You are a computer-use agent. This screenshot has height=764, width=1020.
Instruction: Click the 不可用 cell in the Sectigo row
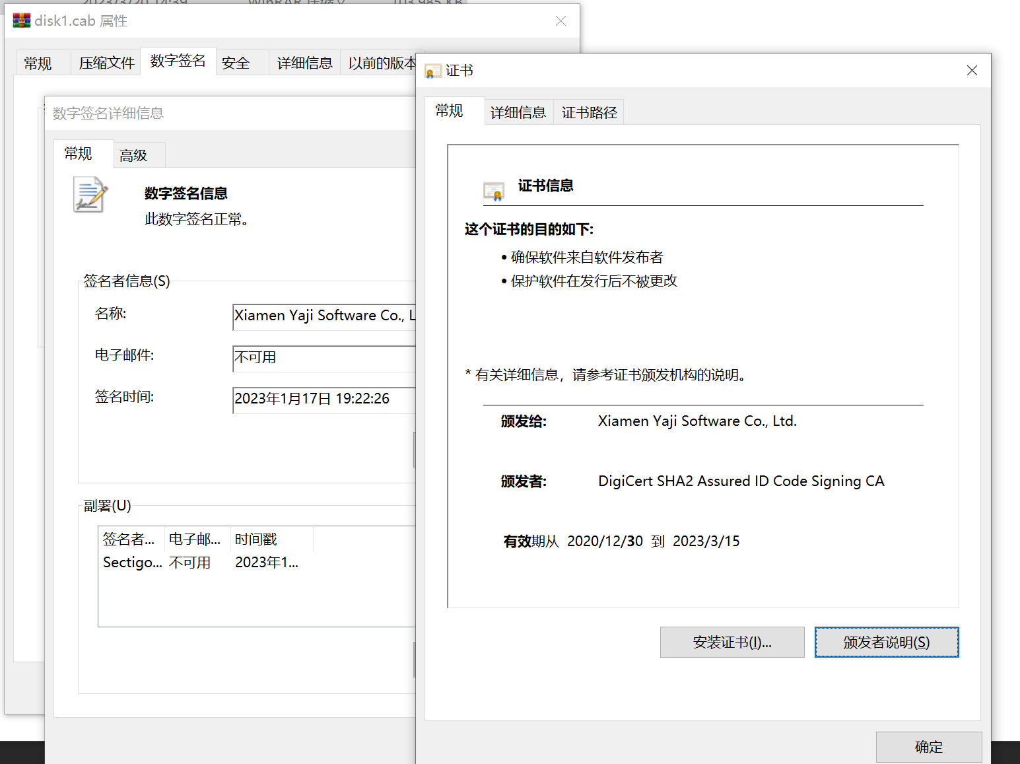click(x=189, y=563)
